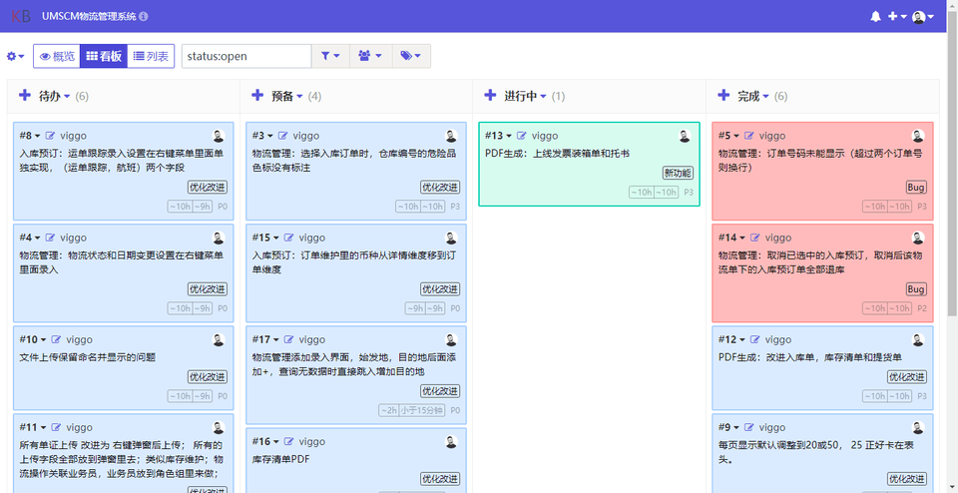
Task: Edit task #12 with its pencil icon
Action: point(755,339)
